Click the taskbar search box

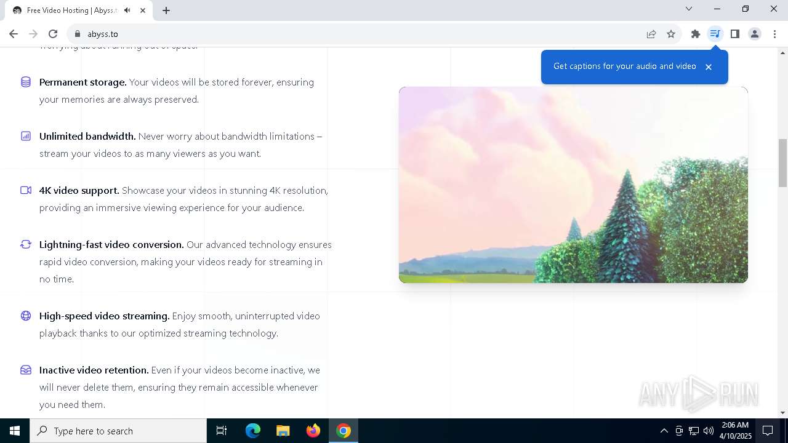tap(118, 431)
